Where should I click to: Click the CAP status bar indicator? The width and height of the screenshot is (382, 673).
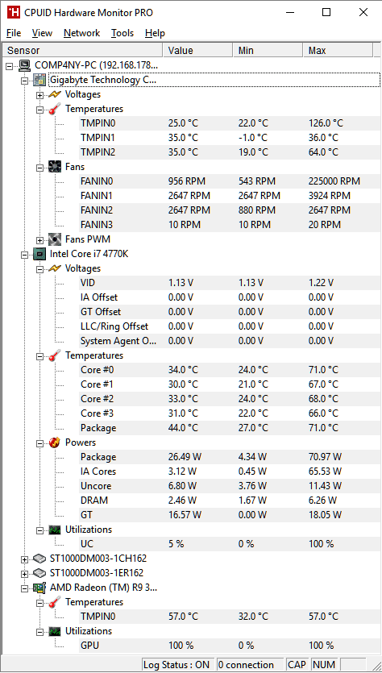297,664
